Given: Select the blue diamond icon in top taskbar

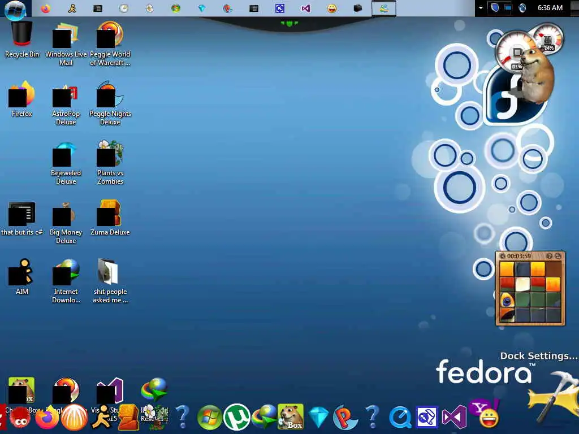Looking at the screenshot, I should click(x=202, y=8).
